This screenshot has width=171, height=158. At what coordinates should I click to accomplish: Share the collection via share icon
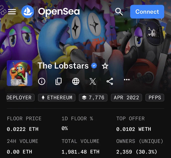(x=110, y=81)
